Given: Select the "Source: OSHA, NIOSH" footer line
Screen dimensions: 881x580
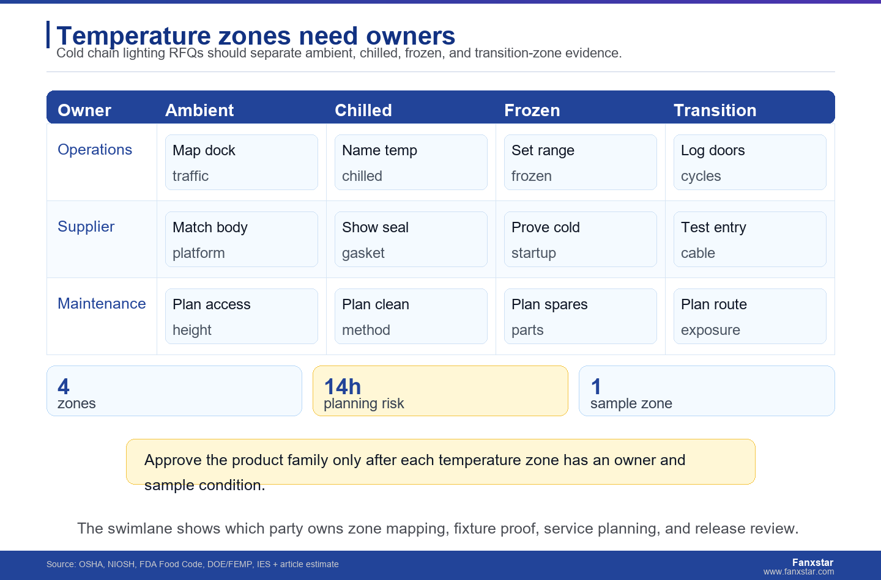Looking at the screenshot, I should [193, 564].
